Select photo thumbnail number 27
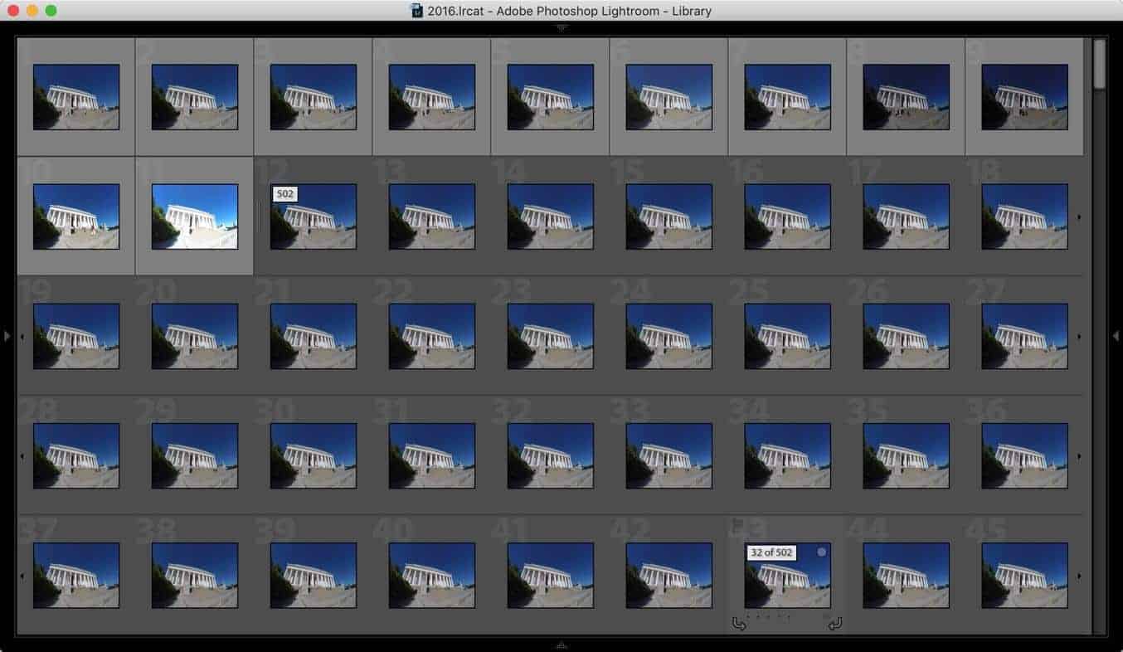 coord(1025,336)
